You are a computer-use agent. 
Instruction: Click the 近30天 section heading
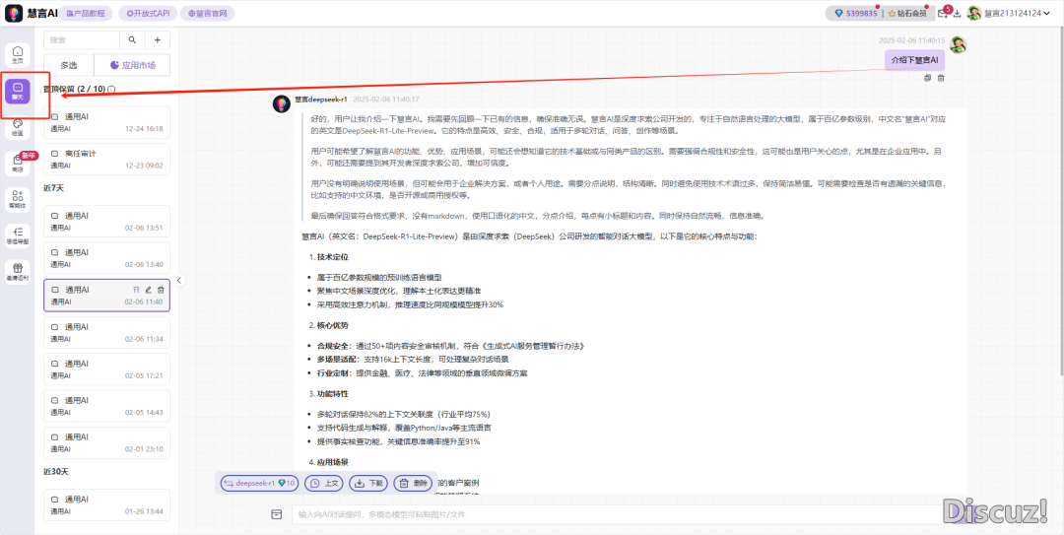tap(56, 471)
